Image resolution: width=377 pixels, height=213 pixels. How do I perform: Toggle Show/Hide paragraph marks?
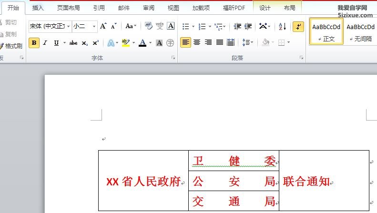coord(298,26)
